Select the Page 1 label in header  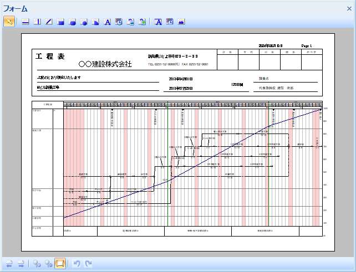pyautogui.click(x=307, y=46)
